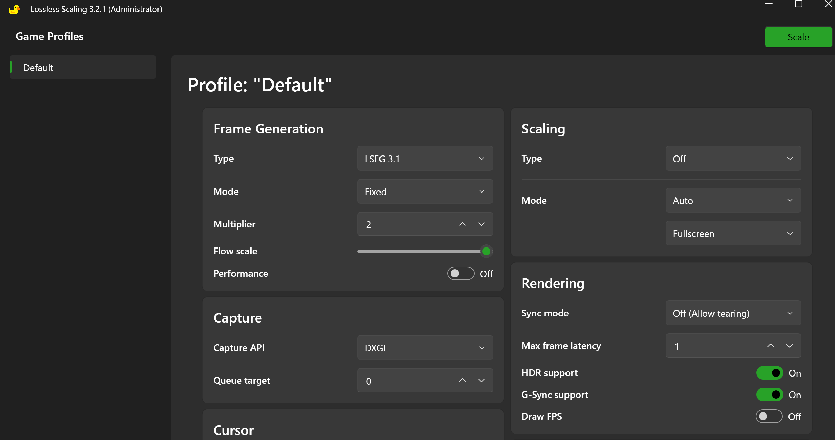
Task: Click the Capture section heading
Action: tap(238, 318)
